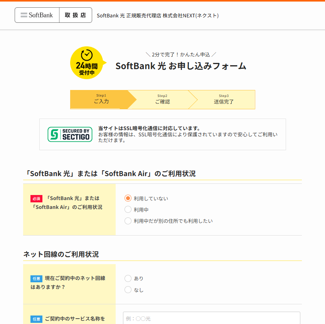Go to Step3 送信完了
The height and width of the screenshot is (324, 325).
[x=224, y=100]
